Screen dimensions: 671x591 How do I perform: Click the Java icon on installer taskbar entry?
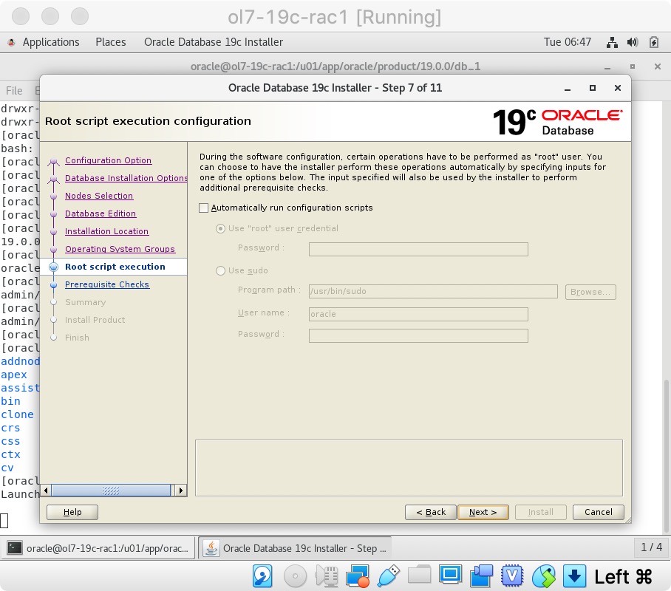(x=211, y=548)
